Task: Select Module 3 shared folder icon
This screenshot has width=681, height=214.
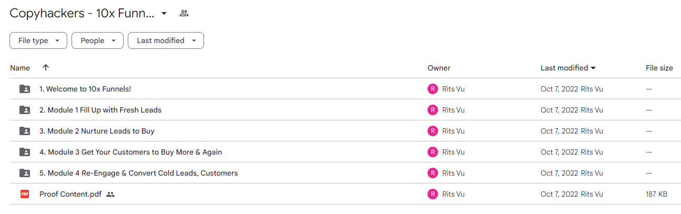Action: coord(25,152)
